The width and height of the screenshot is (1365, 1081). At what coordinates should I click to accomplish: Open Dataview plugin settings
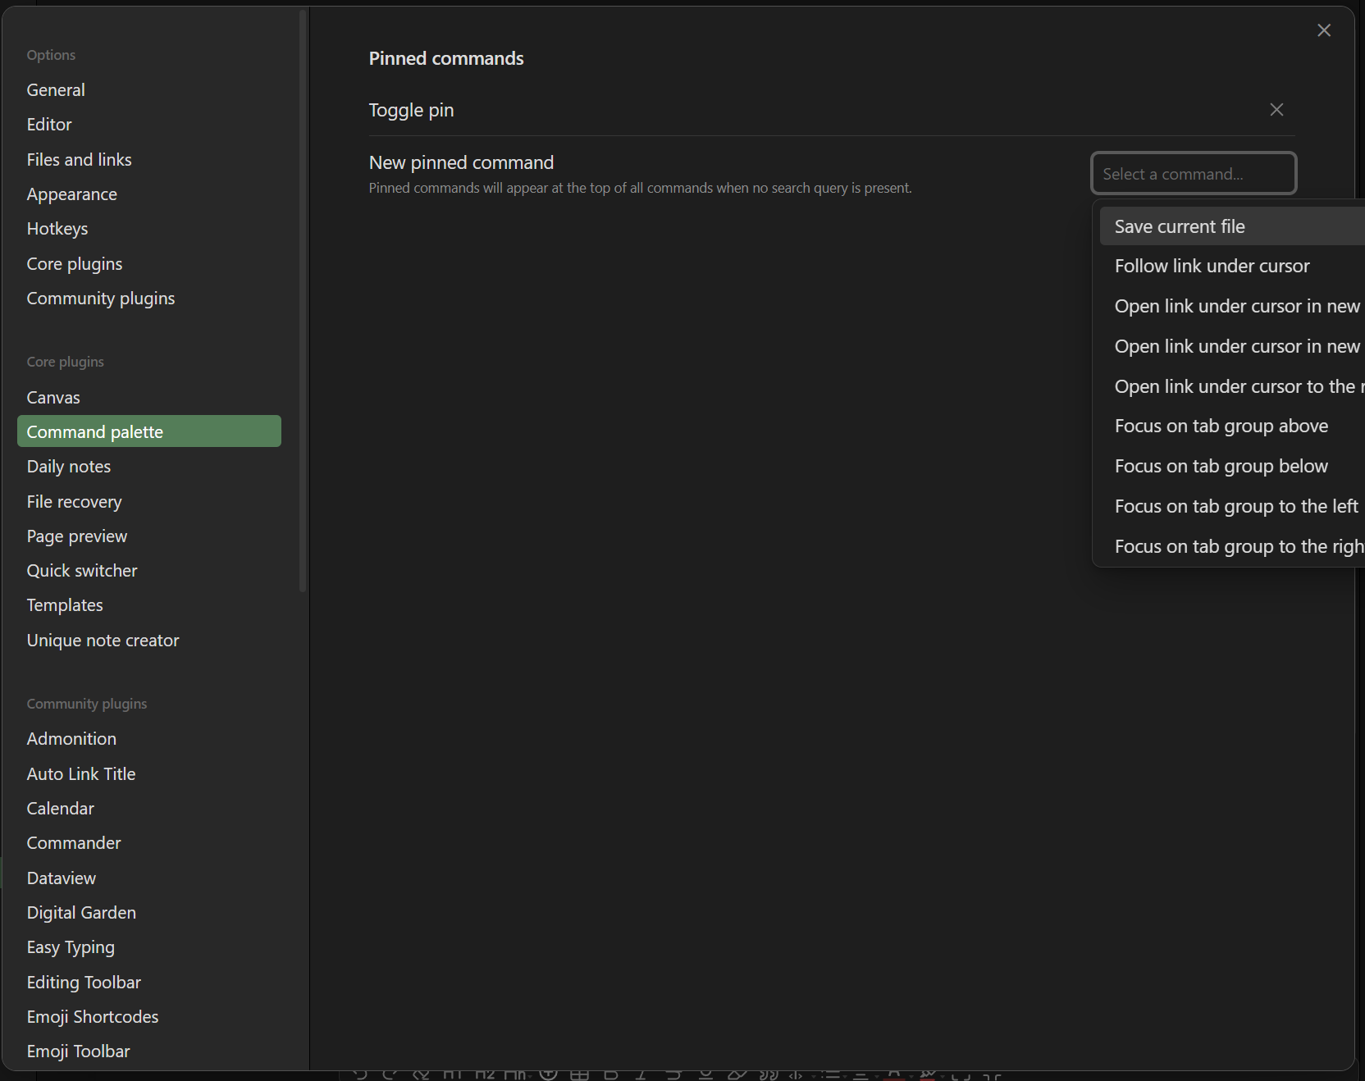[x=149, y=878]
